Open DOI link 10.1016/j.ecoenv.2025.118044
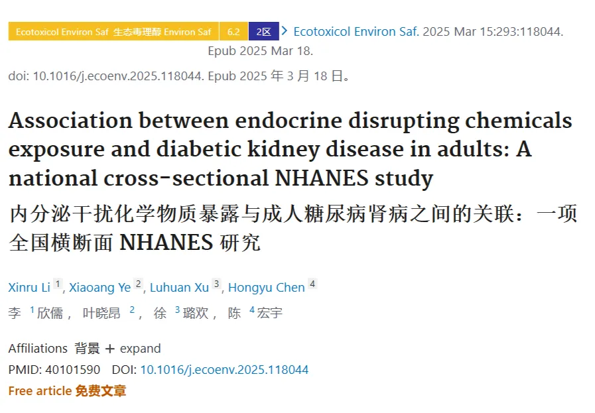Image resolution: width=595 pixels, height=413 pixels. [224, 370]
